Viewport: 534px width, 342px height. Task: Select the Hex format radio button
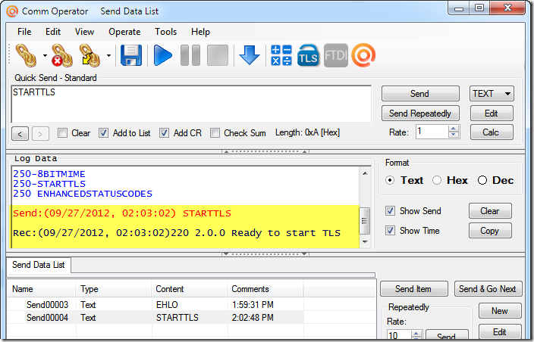click(437, 180)
